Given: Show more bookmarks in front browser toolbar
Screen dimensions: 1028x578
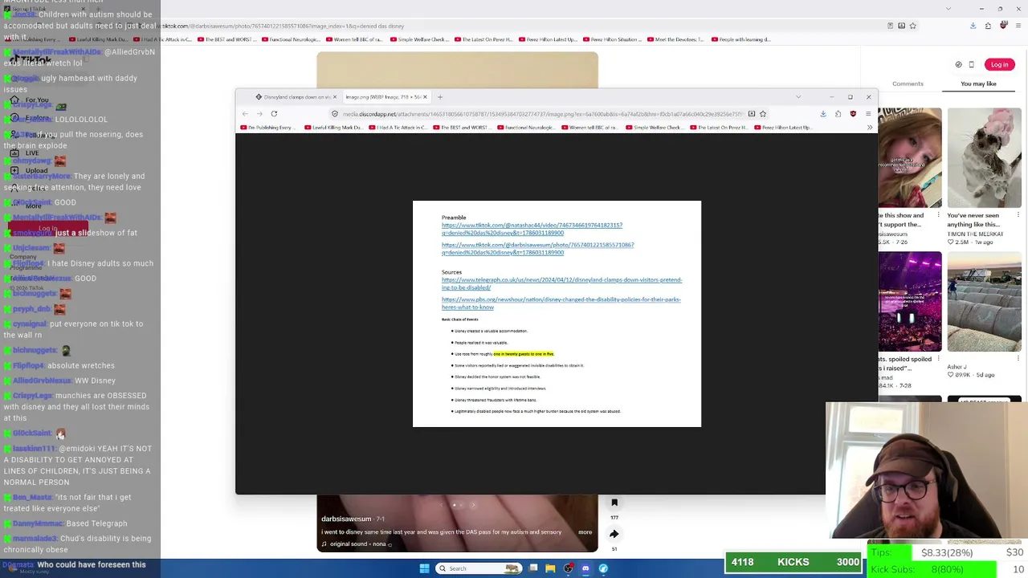Looking at the screenshot, I should pos(869,128).
